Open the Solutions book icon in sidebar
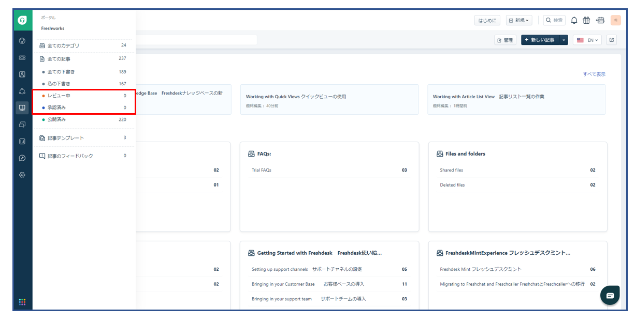635x323 pixels. coord(22,107)
